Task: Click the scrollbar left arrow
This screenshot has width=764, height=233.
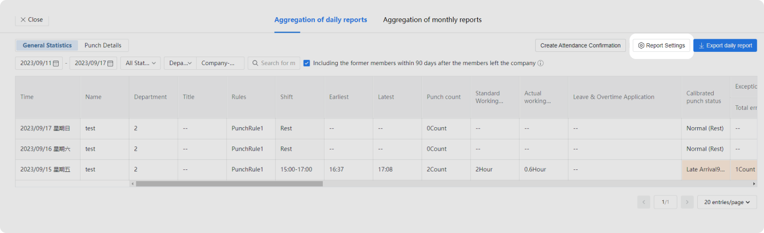Action: click(132, 184)
